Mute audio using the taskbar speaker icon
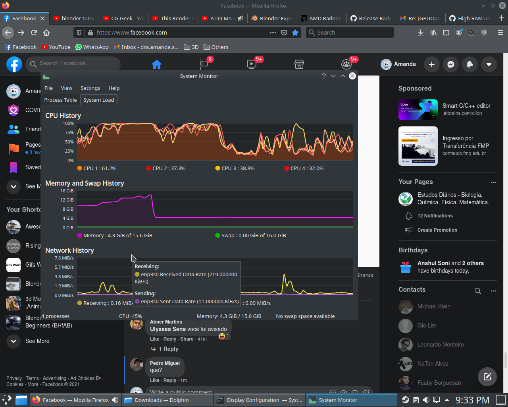The image size is (508, 407). point(426,399)
